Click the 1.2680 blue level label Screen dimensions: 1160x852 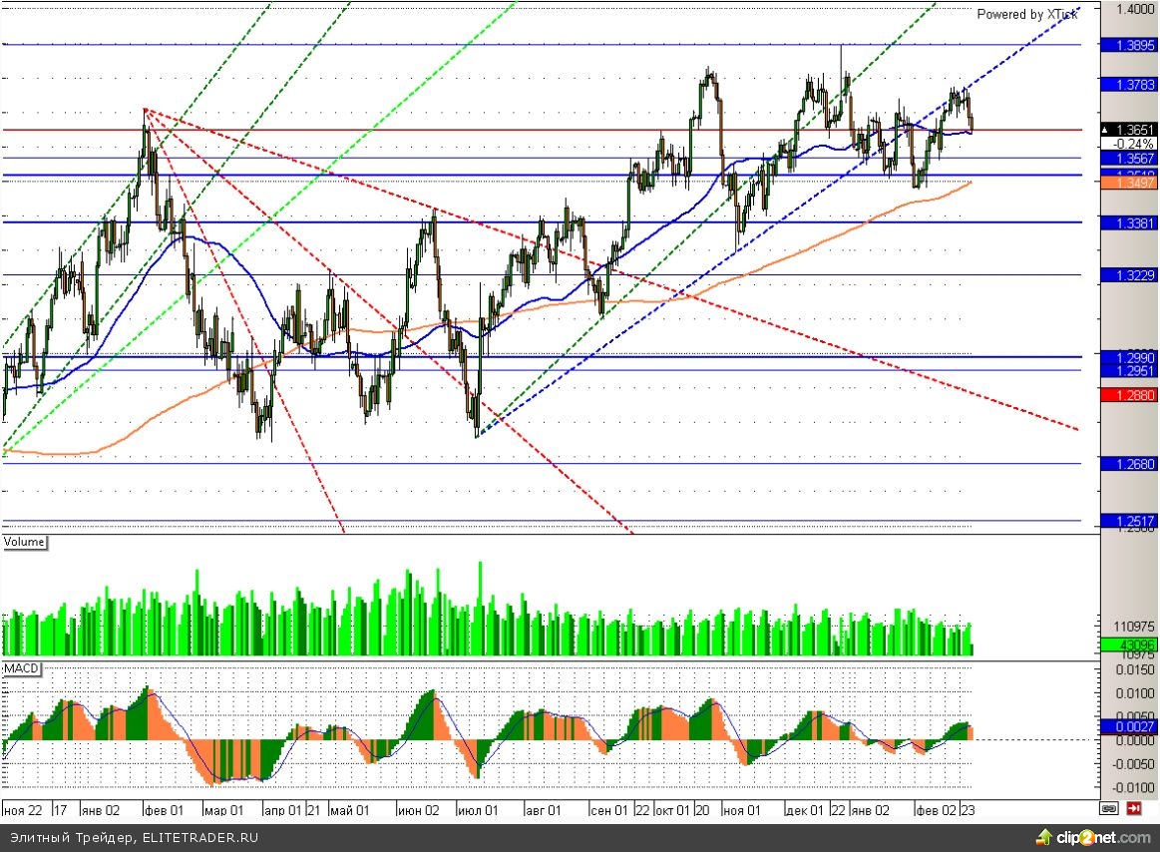tap(1129, 464)
